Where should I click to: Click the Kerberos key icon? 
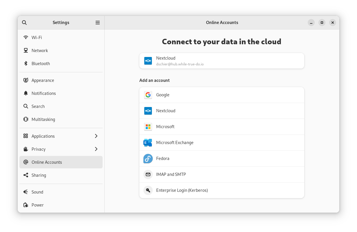148,190
